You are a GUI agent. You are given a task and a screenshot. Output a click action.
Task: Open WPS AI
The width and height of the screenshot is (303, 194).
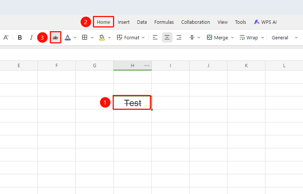click(x=265, y=22)
